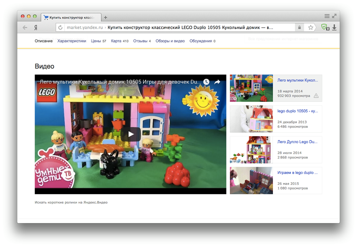Play the LEGO video with the center play button

pyautogui.click(x=131, y=134)
